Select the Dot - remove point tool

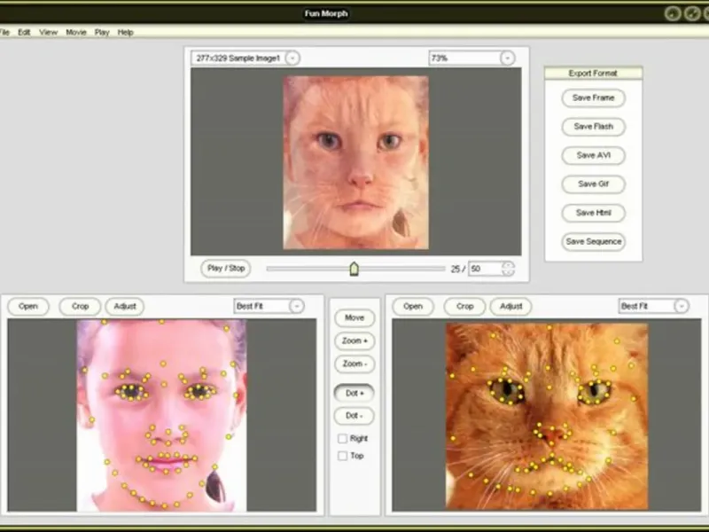click(354, 416)
